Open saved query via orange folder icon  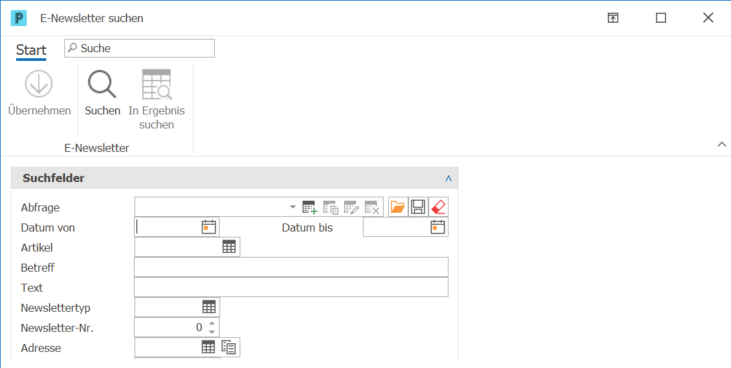pyautogui.click(x=397, y=207)
